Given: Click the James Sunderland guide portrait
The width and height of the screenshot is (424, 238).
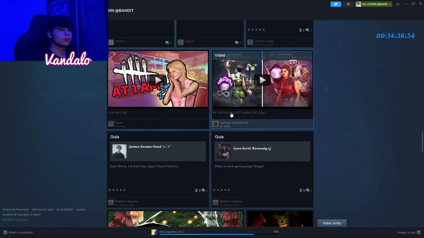Looking at the screenshot, I should [119, 151].
